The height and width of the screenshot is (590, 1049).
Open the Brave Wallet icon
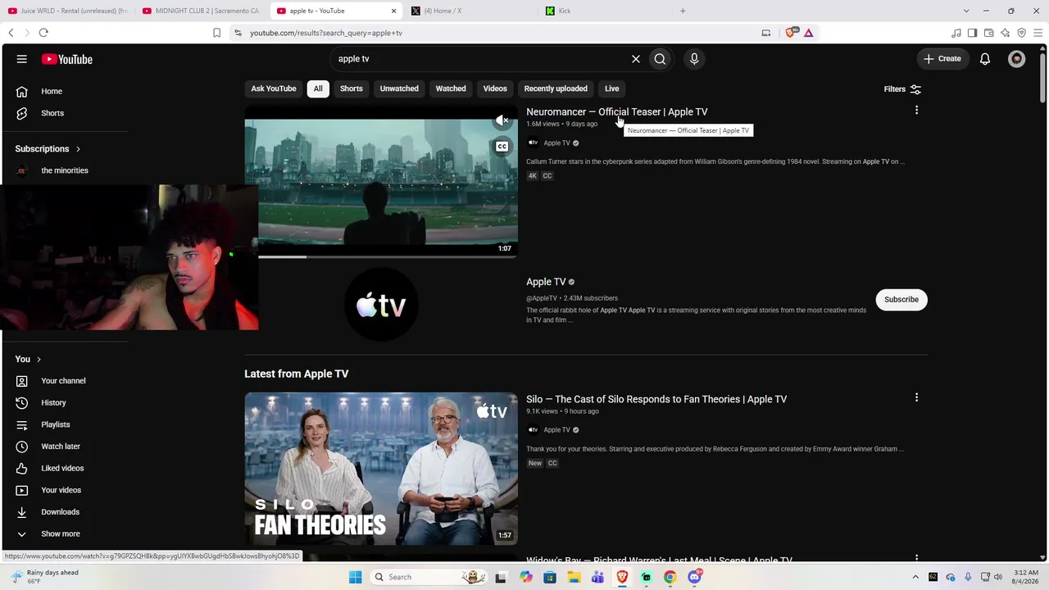coord(988,33)
